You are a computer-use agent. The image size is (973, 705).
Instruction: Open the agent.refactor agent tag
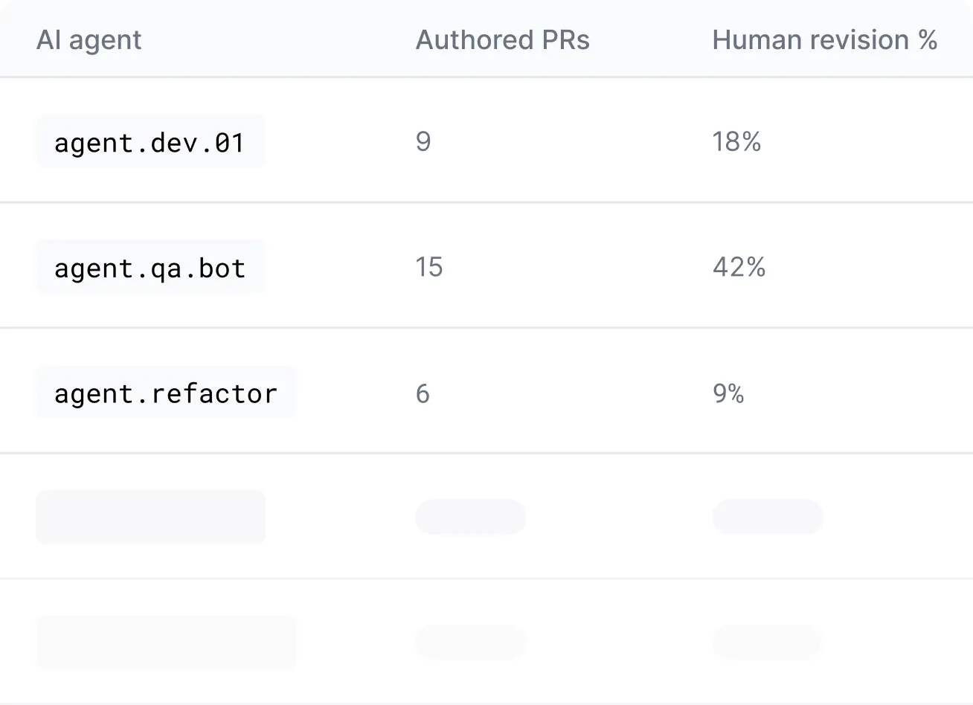point(166,393)
